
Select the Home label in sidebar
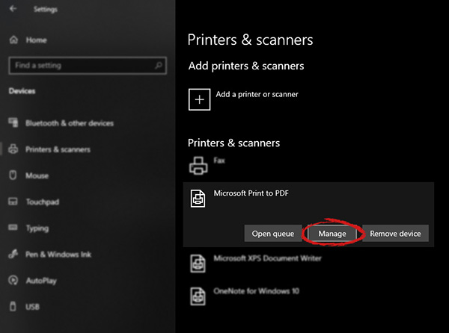(x=37, y=40)
